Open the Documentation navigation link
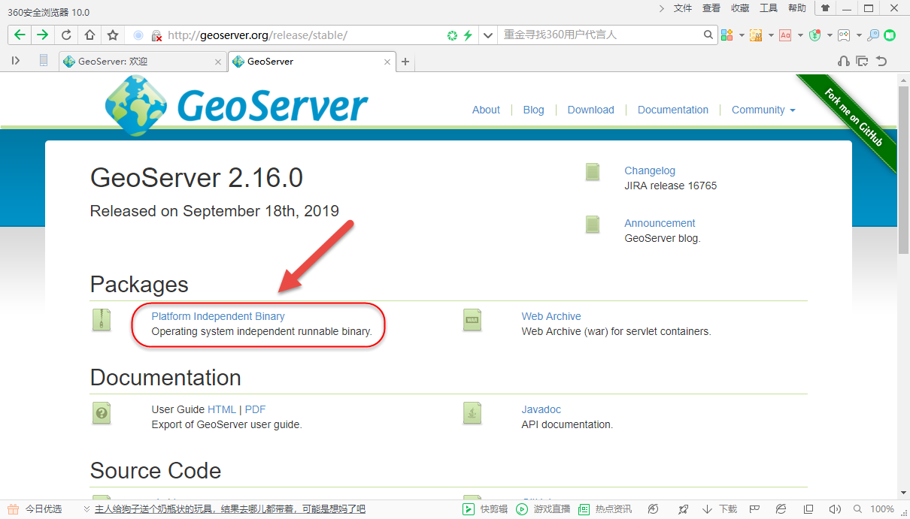 [x=673, y=110]
